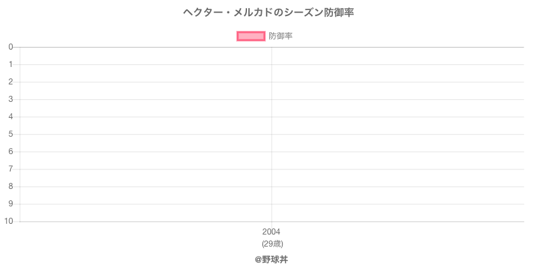Click y-axis tick label 5
The height and width of the screenshot is (268, 537).
click(x=11, y=134)
